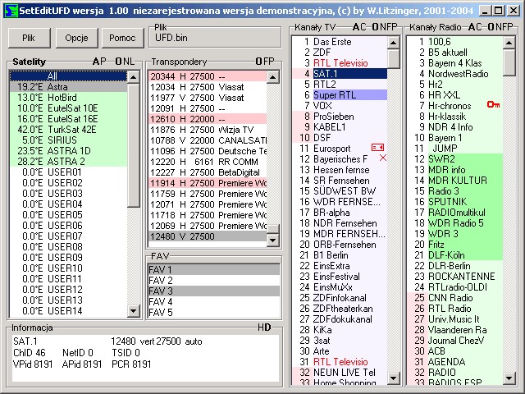Select the 19.2°E Astra satellite
525x394 pixels.
[x=69, y=87]
